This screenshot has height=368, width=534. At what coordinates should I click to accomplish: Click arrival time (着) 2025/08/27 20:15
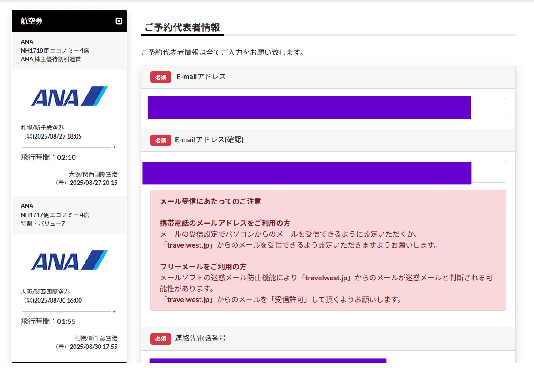(x=86, y=183)
